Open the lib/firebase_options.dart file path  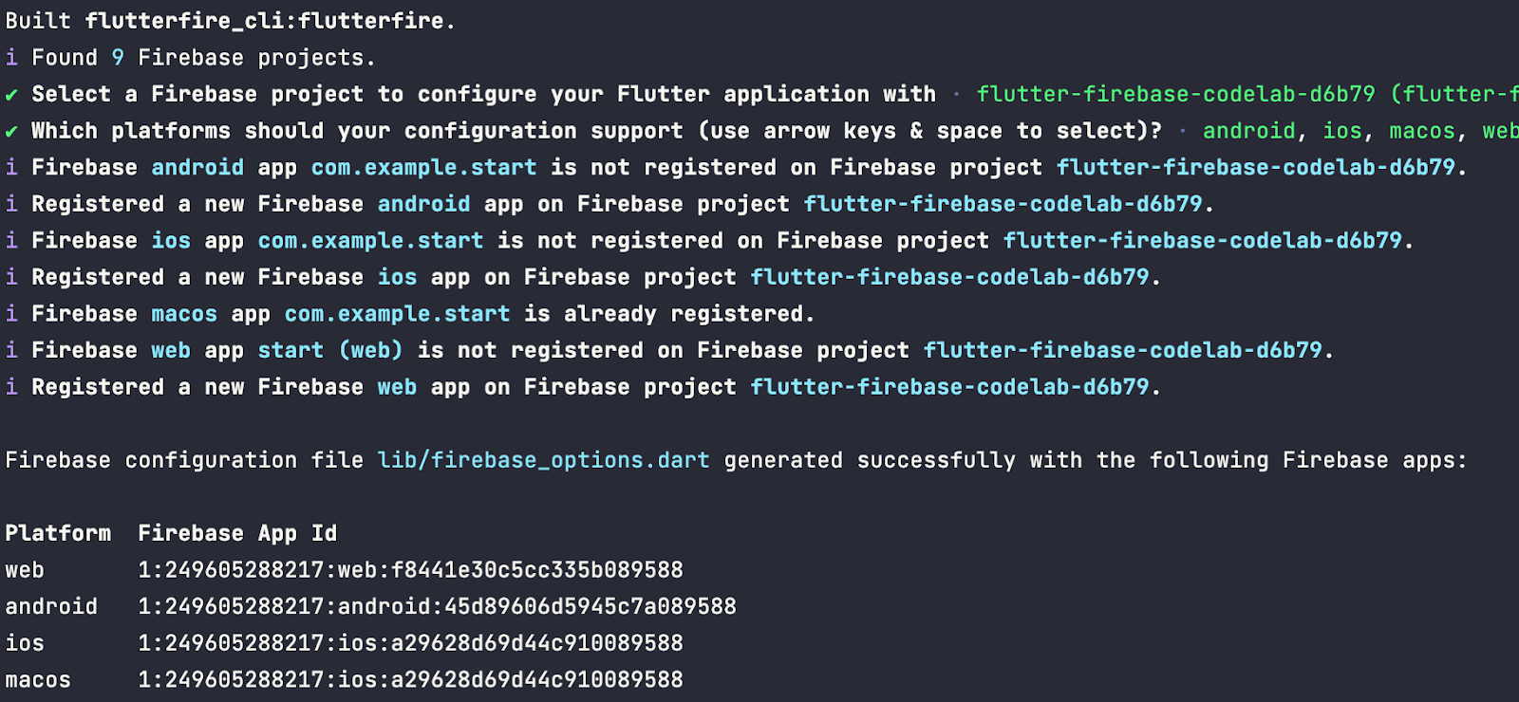click(x=543, y=461)
